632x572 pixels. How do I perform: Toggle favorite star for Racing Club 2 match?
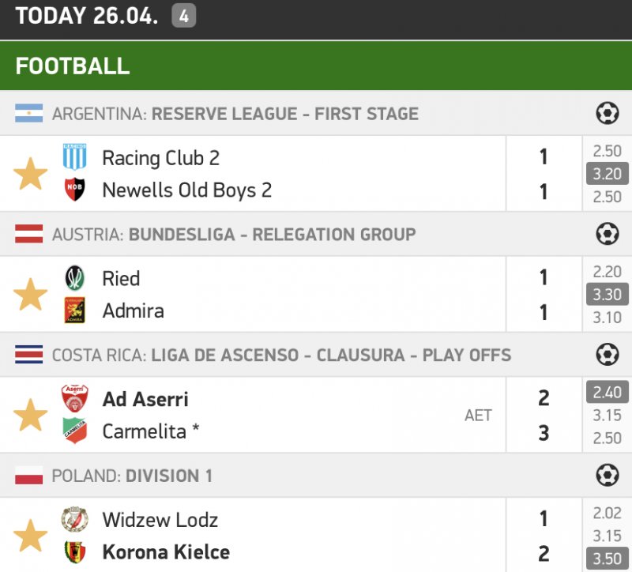(x=31, y=174)
